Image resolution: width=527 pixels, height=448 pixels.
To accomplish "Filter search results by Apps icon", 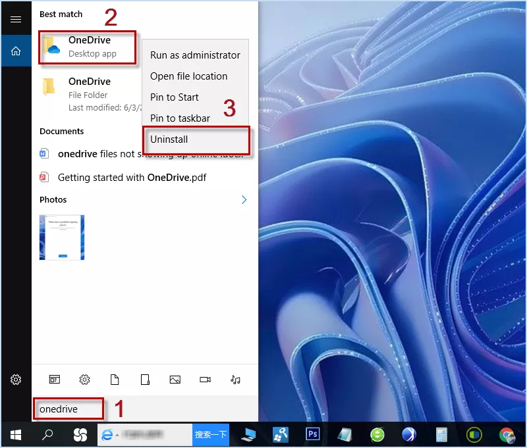I will point(55,380).
